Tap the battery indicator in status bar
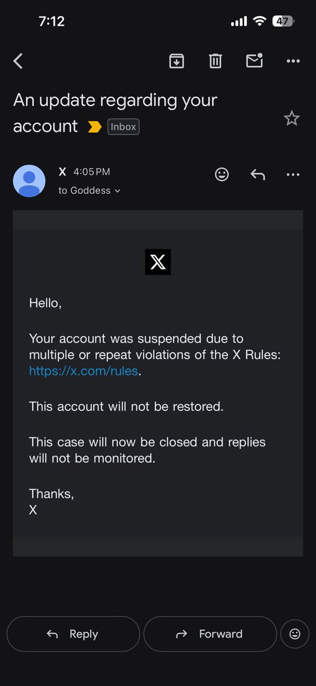This screenshot has height=686, width=316. [283, 22]
